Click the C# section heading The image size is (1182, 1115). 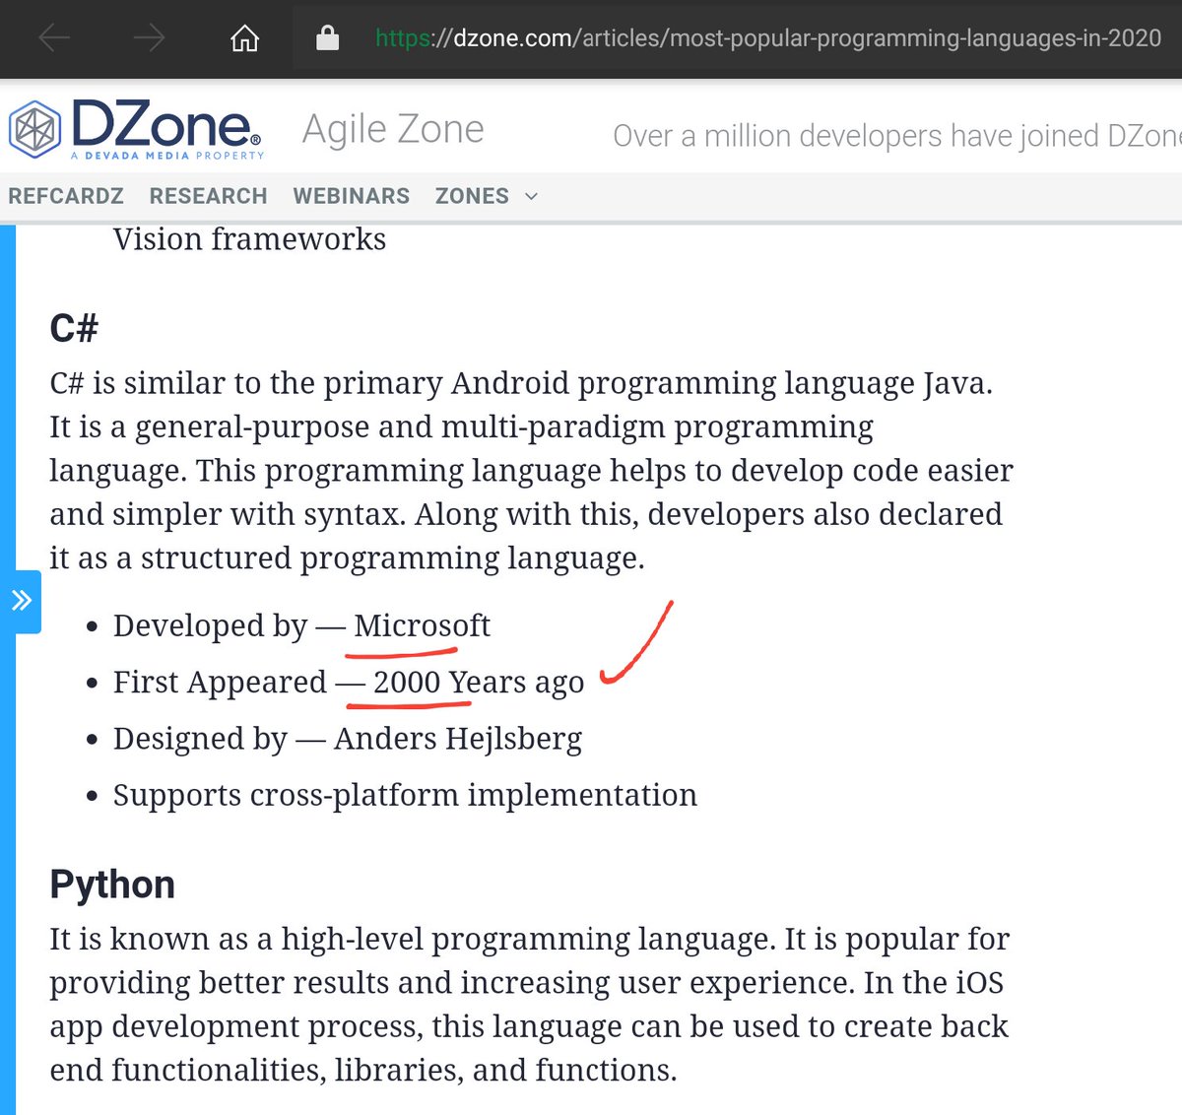74,328
